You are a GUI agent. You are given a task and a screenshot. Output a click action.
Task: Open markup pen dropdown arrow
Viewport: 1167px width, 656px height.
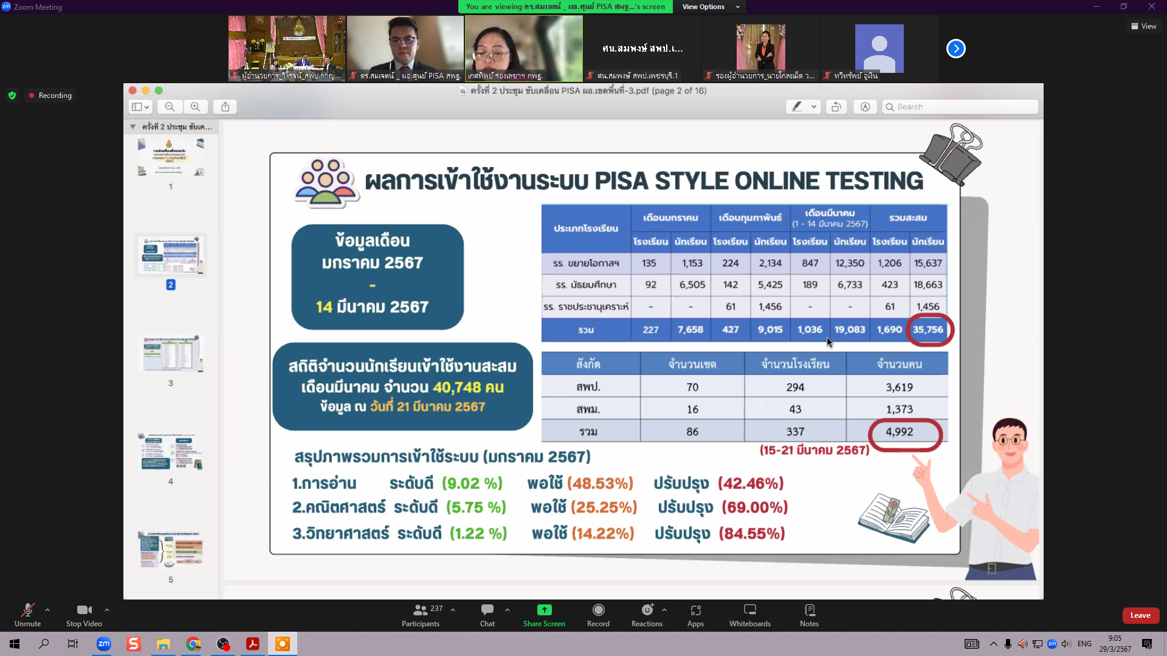pos(814,107)
